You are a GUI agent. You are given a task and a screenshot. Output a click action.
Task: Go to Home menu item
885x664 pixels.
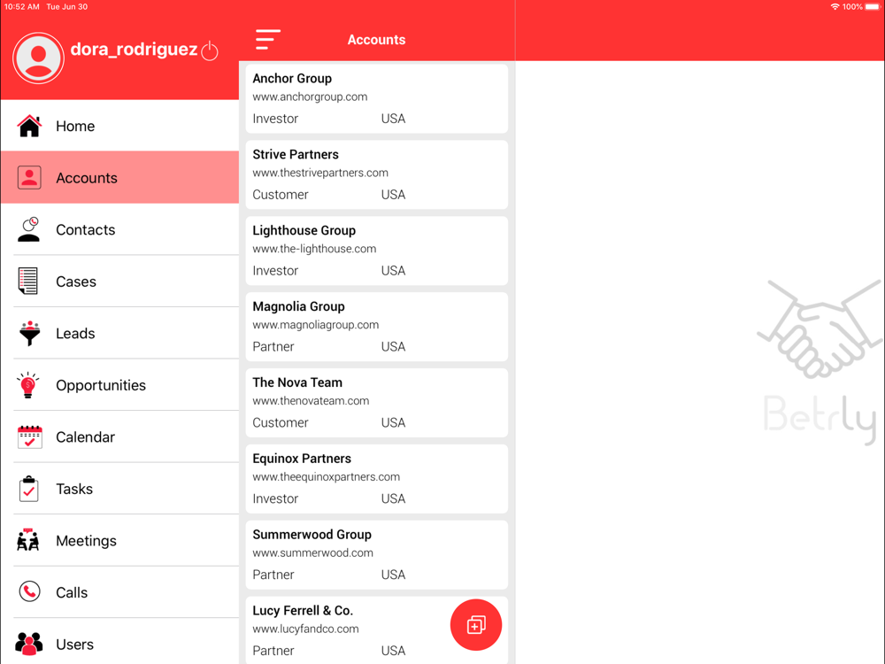click(119, 126)
